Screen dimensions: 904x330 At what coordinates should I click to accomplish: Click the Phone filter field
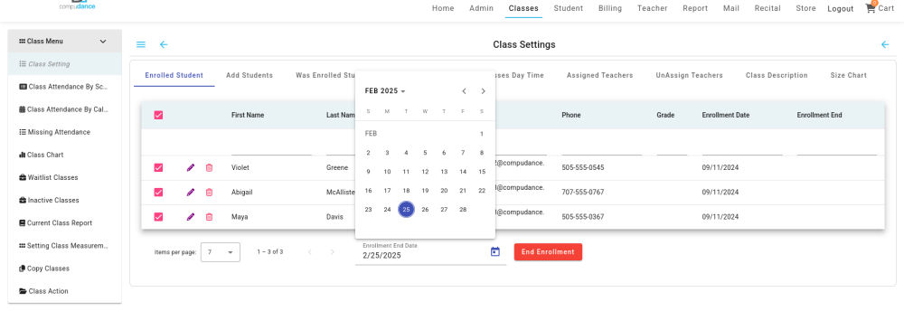[x=601, y=148]
